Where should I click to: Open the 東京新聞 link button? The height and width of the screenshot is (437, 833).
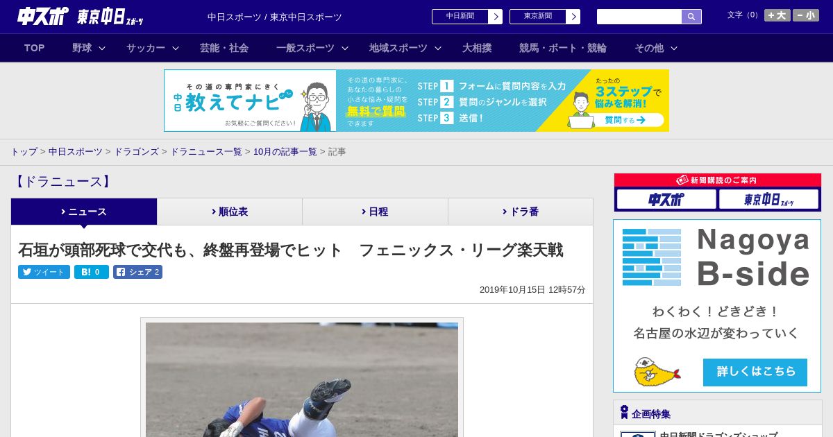(x=545, y=17)
